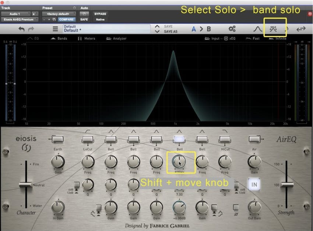Switch to the Bands view tab
This screenshot has height=231, width=313.
pyautogui.click(x=59, y=38)
